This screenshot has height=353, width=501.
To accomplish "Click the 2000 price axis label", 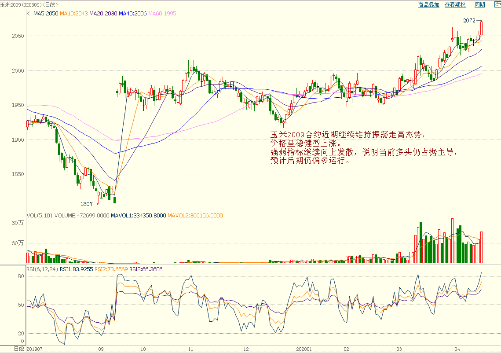I will (x=18, y=71).
